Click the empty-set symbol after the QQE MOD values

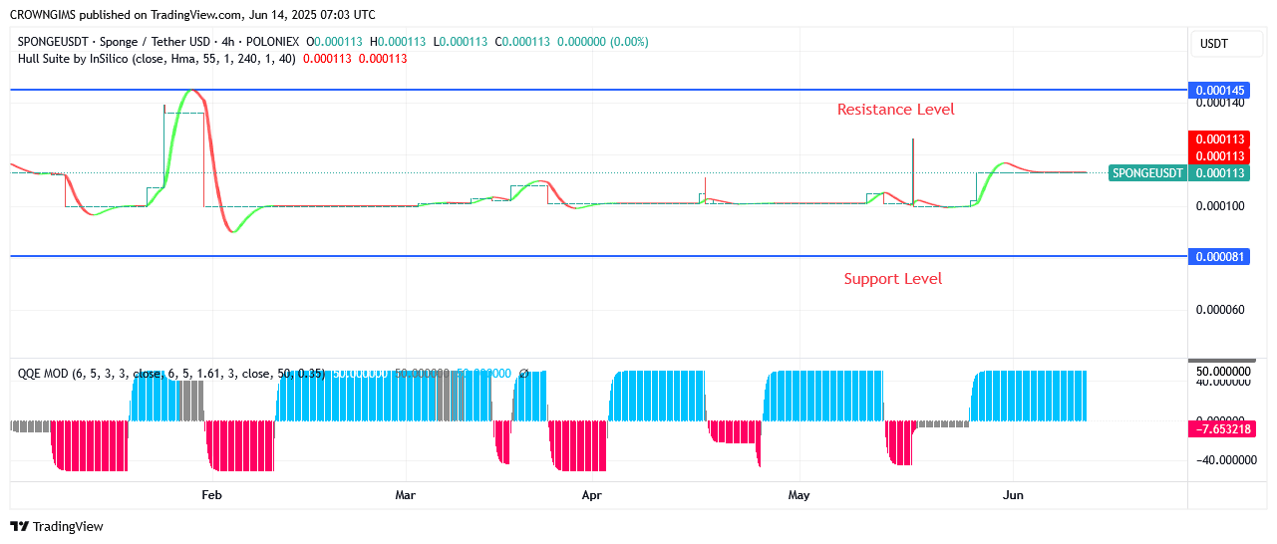tap(524, 374)
